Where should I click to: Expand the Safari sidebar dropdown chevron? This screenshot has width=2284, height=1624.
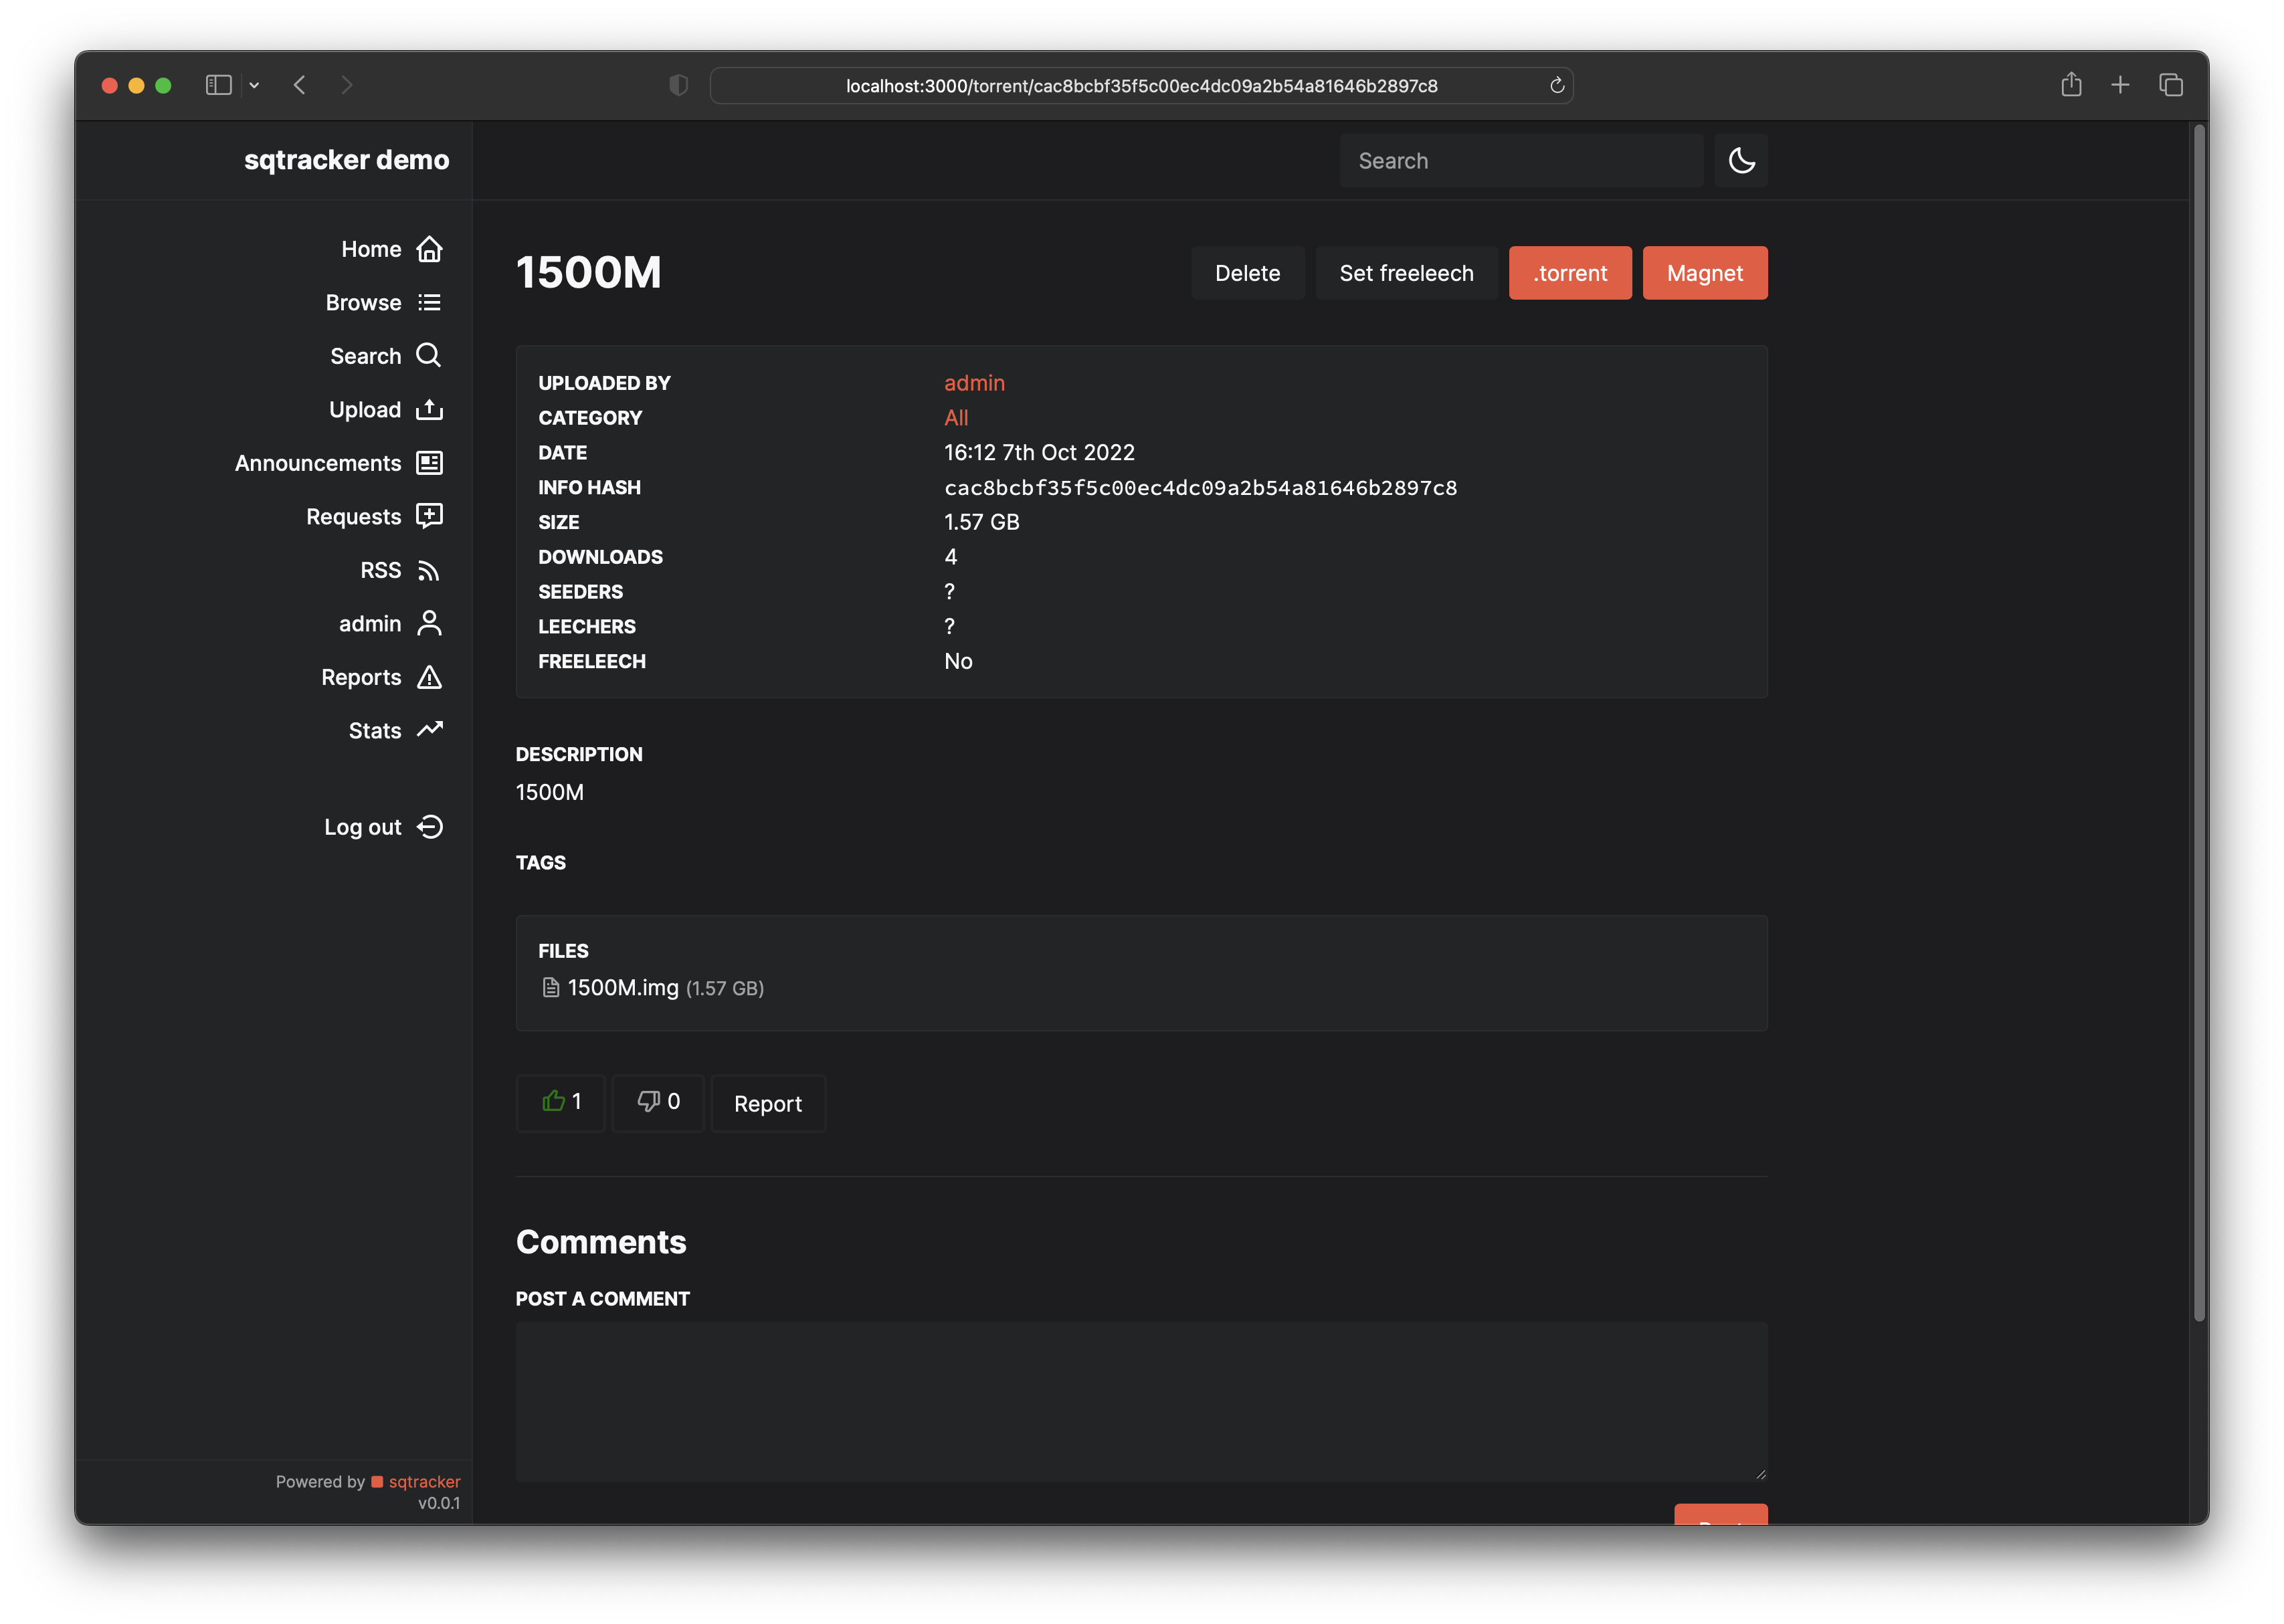[254, 86]
